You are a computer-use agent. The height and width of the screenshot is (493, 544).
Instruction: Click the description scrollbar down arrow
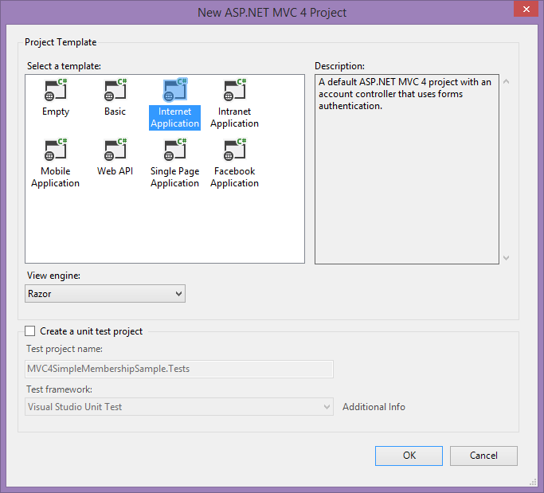(506, 257)
